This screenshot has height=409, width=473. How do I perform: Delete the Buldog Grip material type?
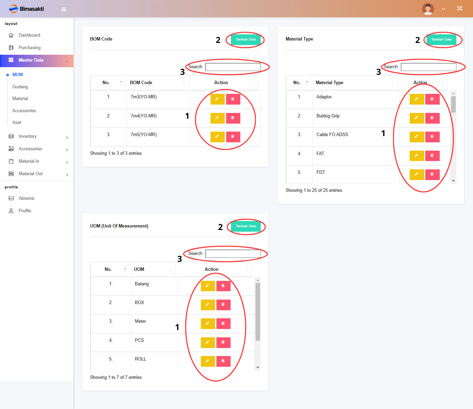(432, 118)
